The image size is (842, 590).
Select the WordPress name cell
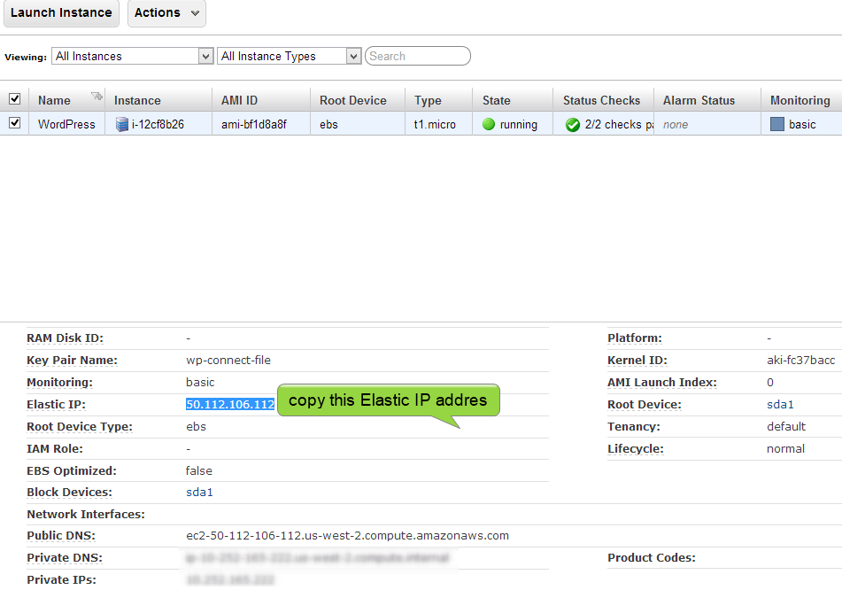pyautogui.click(x=66, y=124)
